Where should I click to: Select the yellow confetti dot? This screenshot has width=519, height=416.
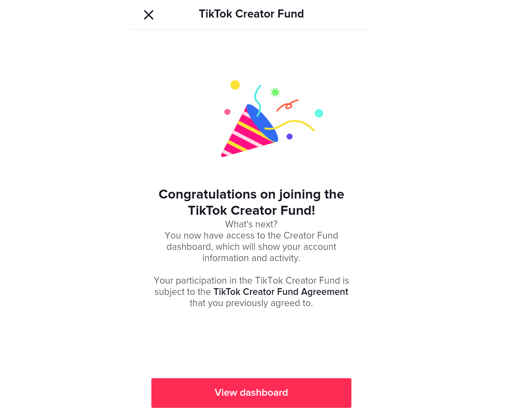click(235, 85)
